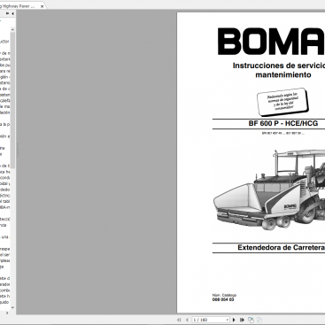Click the bookmarks panel vertical scrollbar thumb
Image resolution: width=325 pixels, height=325 pixels.
click(12, 100)
